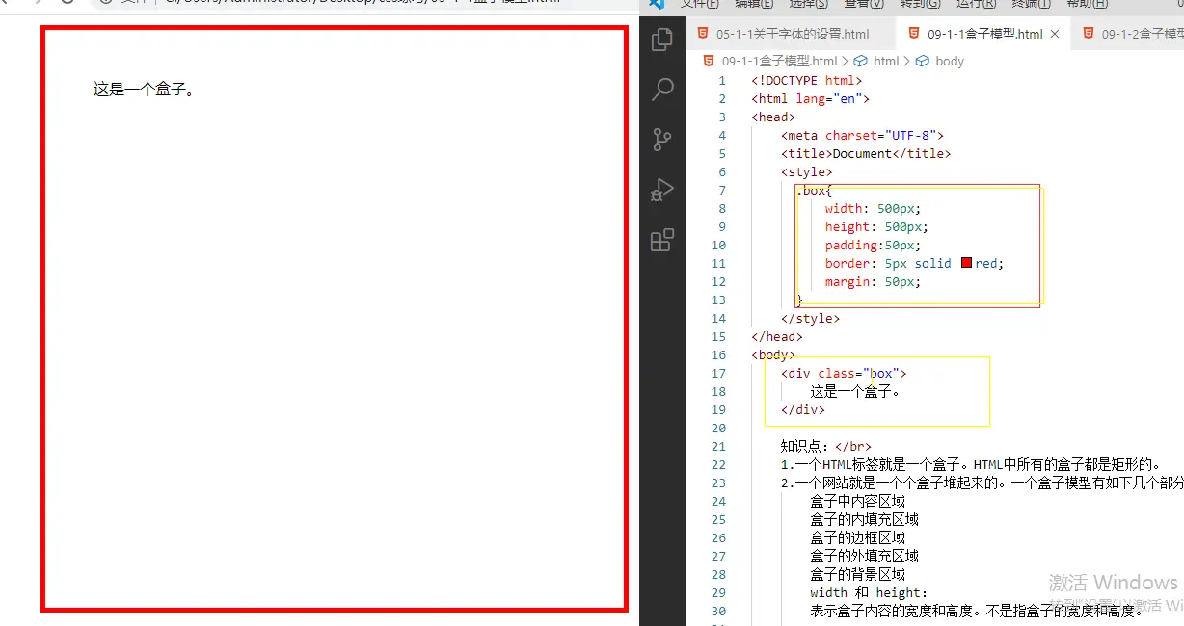Click the HTML file icon on 05-1-1 tab
1184x626 pixels.
[x=703, y=34]
